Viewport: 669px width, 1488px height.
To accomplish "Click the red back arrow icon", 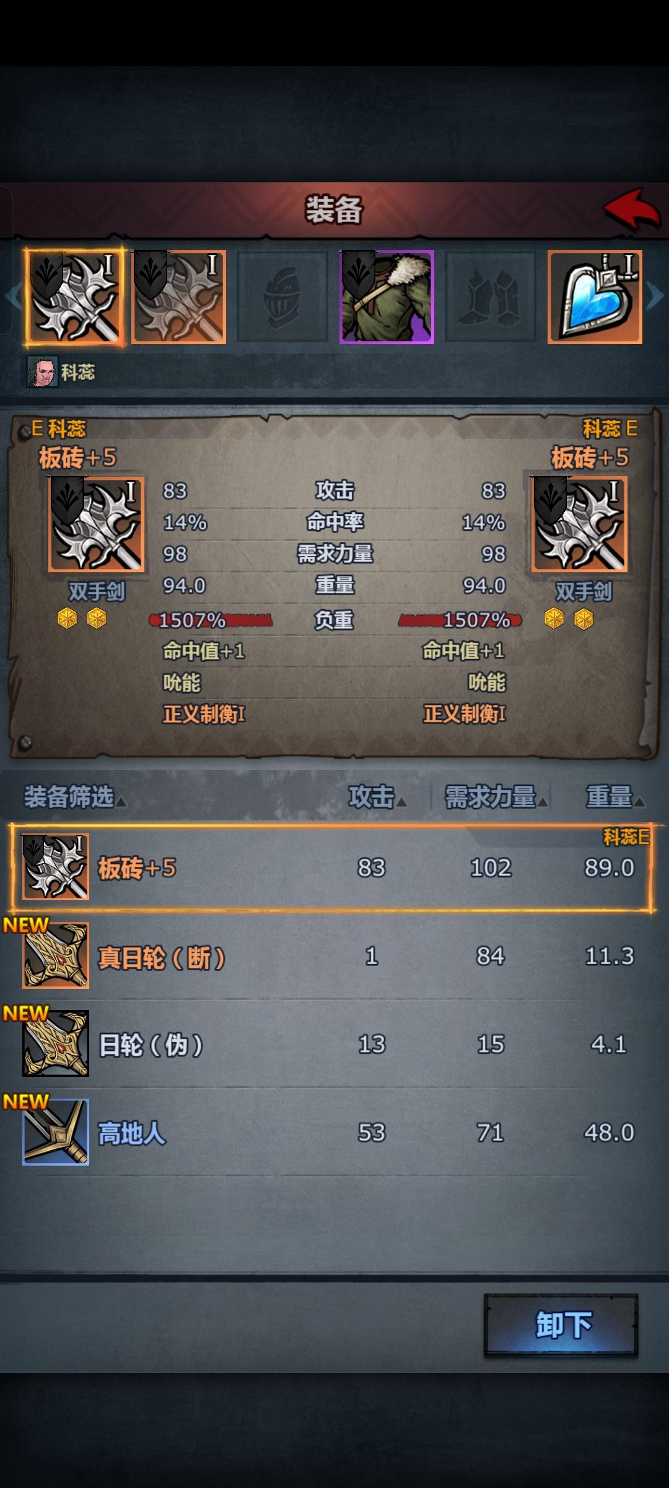I will click(632, 210).
